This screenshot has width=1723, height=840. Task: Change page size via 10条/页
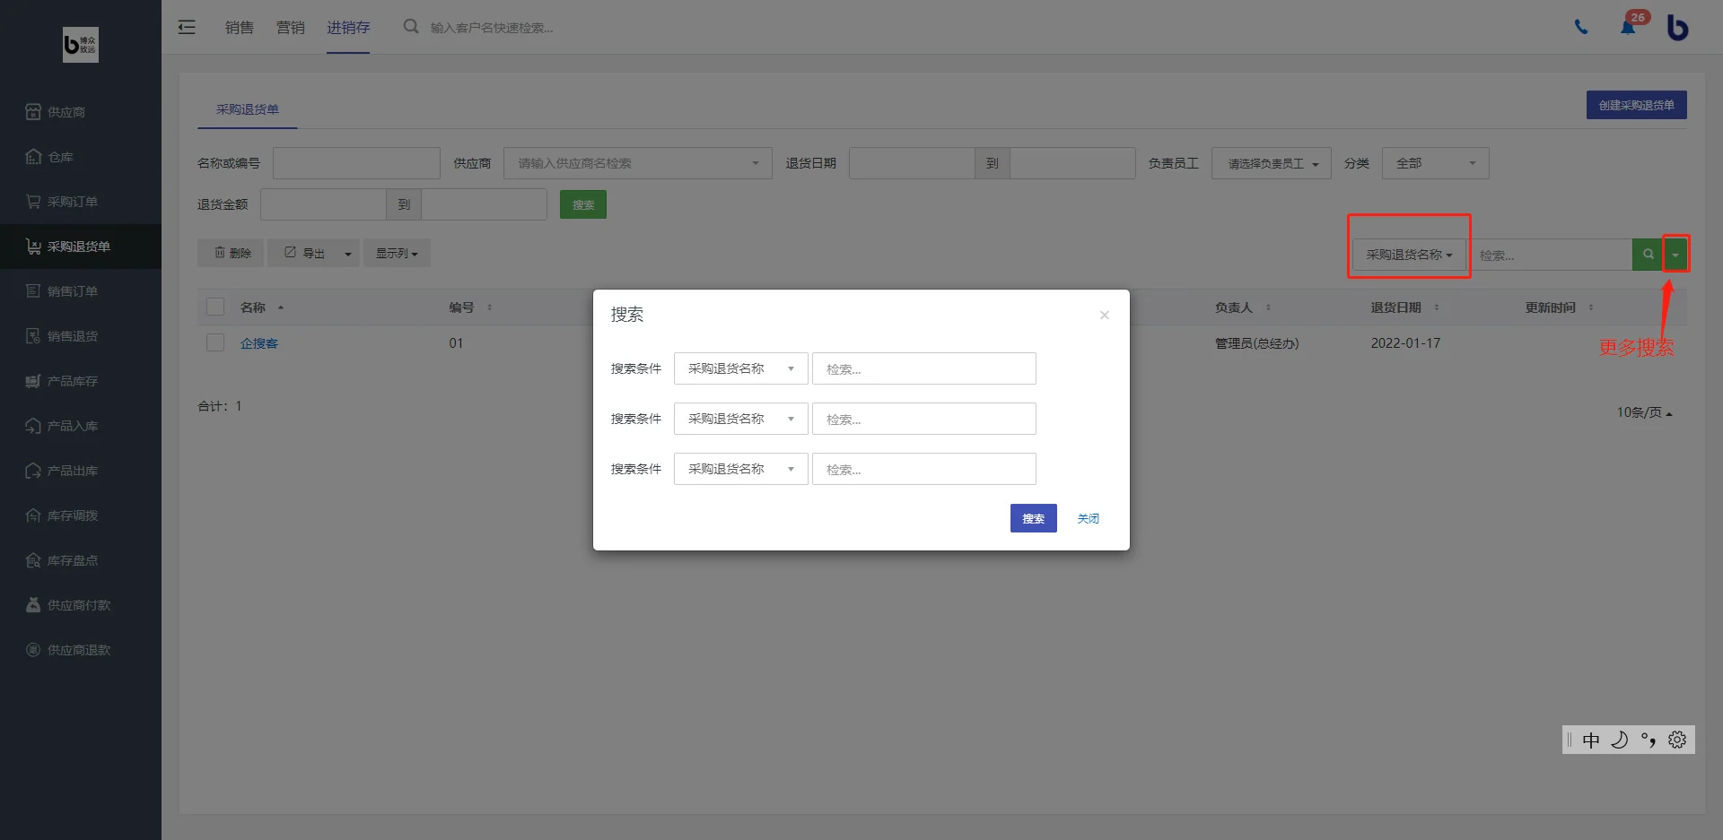point(1644,412)
